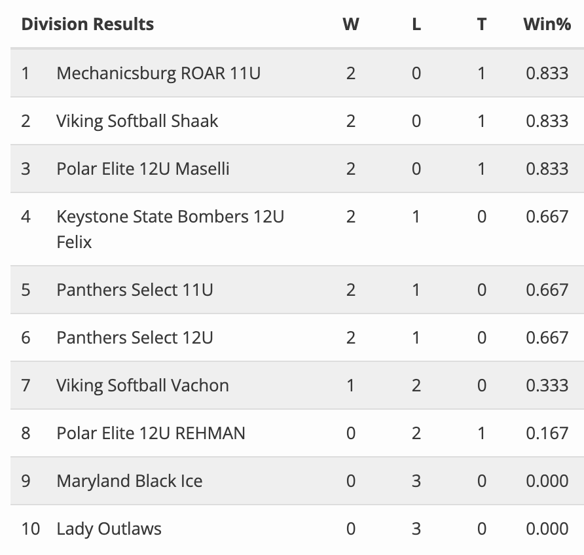584x555 pixels.
Task: Click Maryland Black Ice's losses value
Action: [x=416, y=481]
